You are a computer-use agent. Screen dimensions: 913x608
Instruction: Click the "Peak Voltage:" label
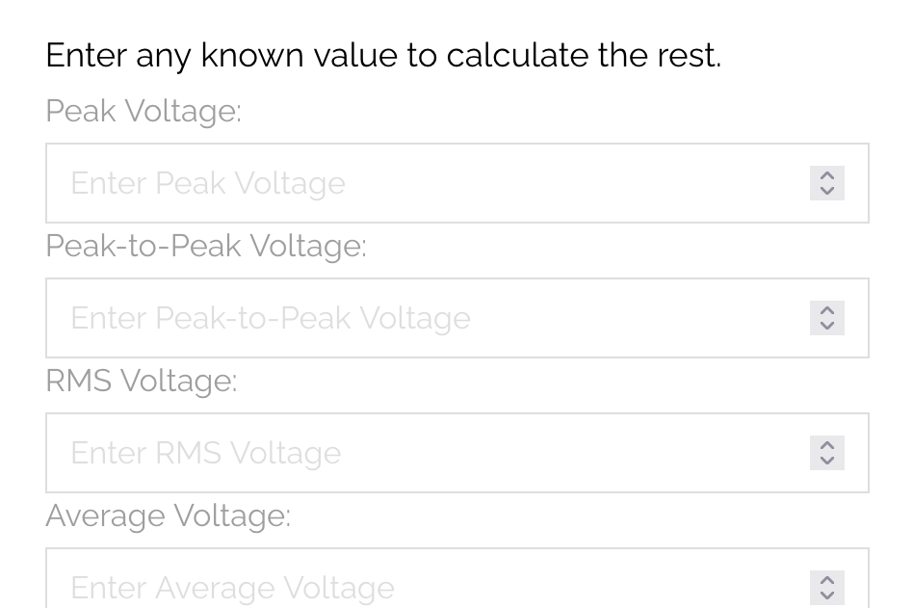(x=143, y=111)
